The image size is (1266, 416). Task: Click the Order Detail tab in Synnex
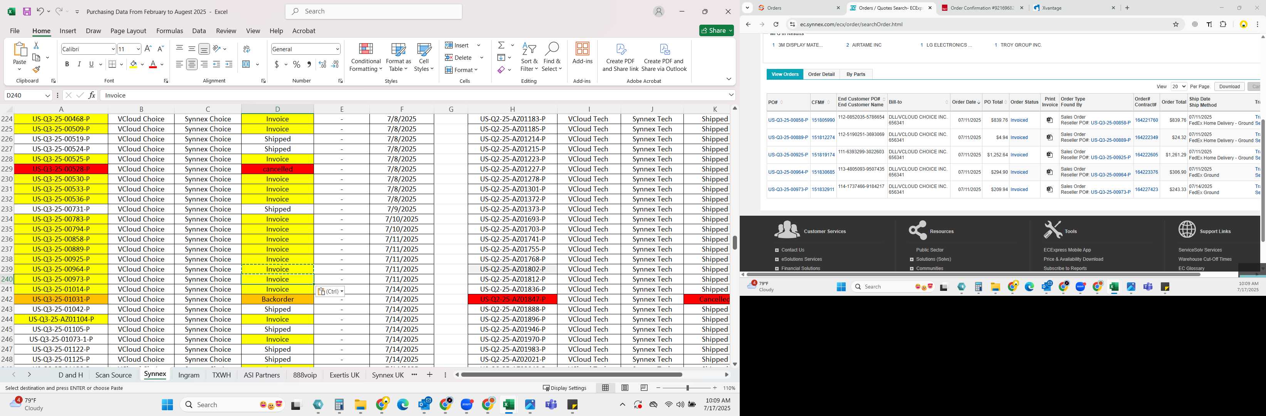(x=821, y=74)
